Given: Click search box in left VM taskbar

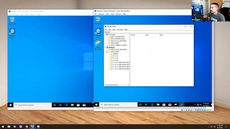Looking at the screenshot, I should coord(33,105).
